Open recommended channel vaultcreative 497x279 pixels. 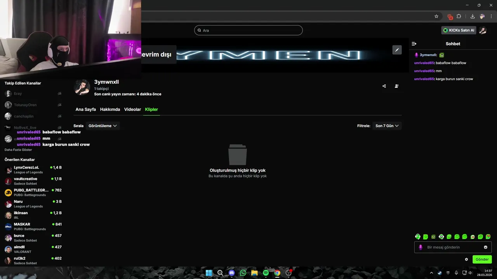pyautogui.click(x=33, y=181)
